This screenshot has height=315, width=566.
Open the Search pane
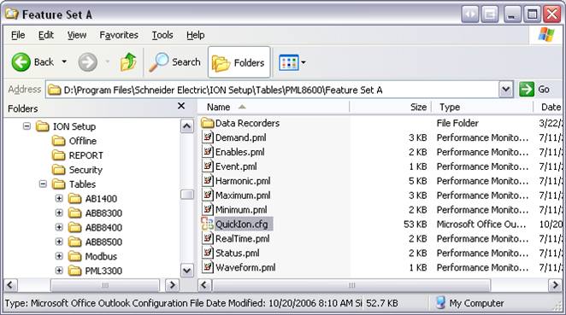[174, 62]
